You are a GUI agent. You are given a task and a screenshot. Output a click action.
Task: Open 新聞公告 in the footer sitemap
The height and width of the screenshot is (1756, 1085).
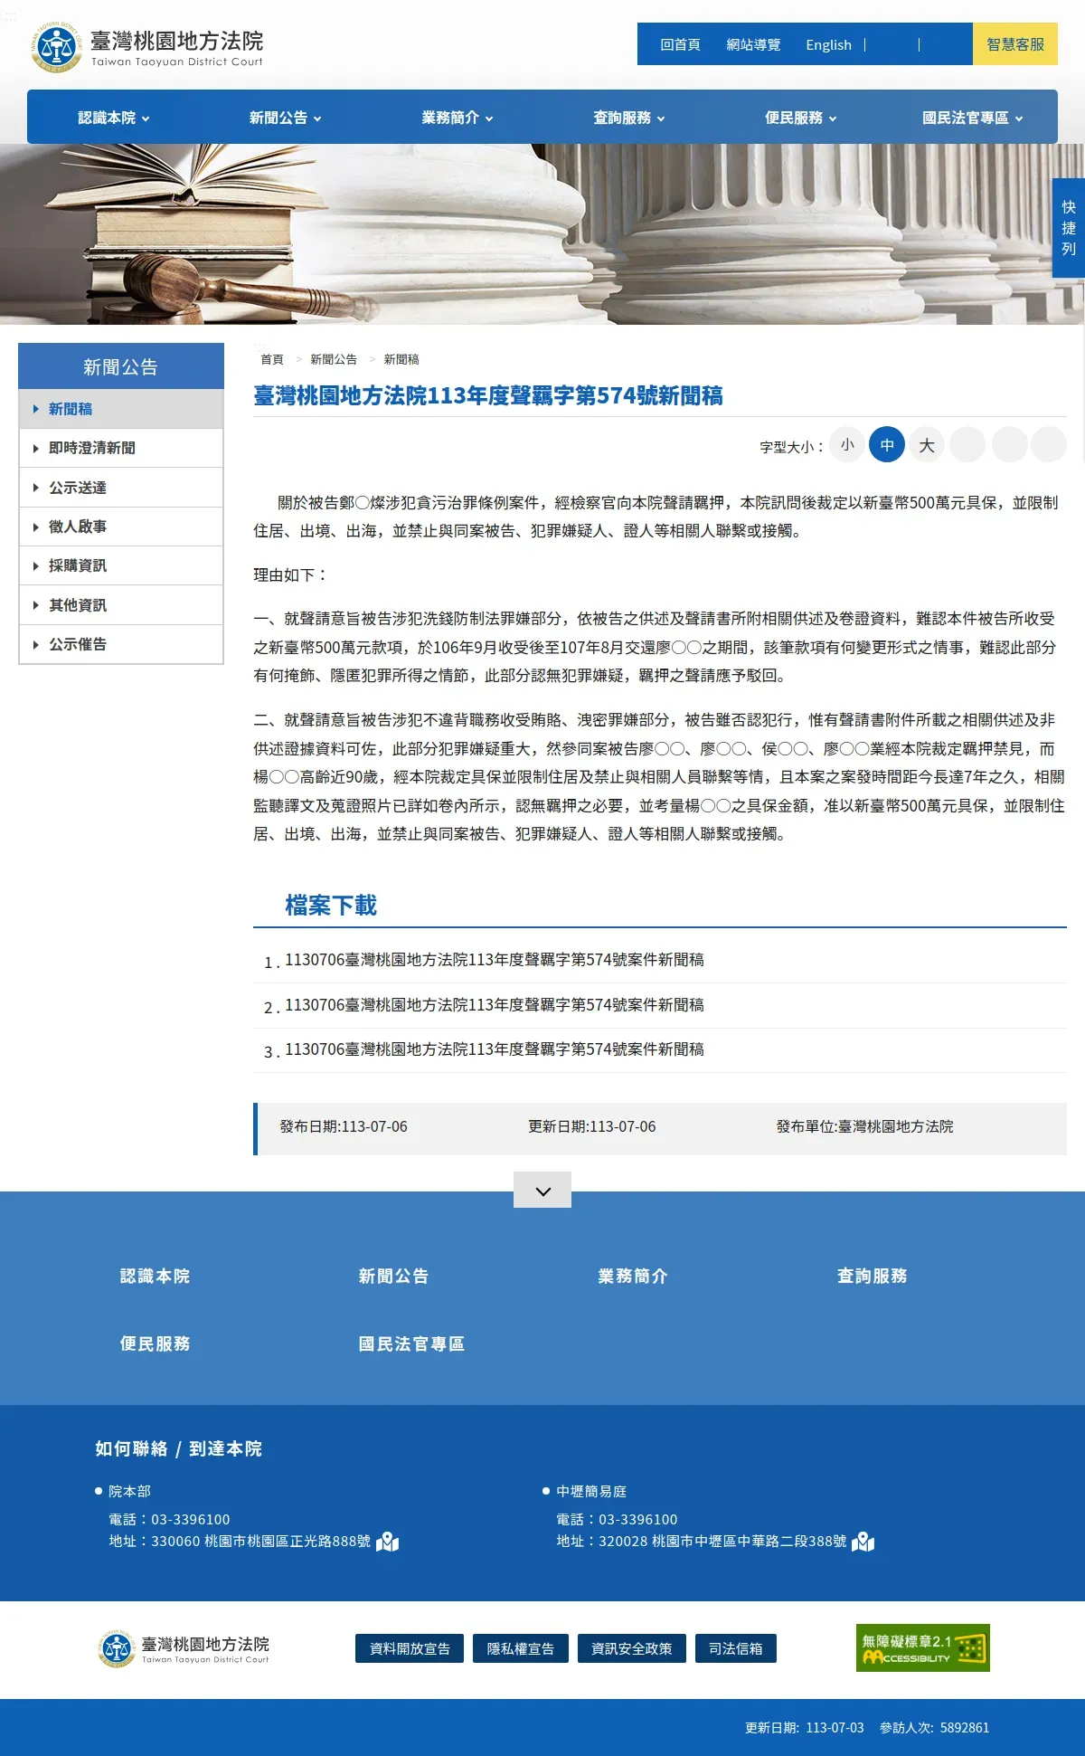(393, 1276)
